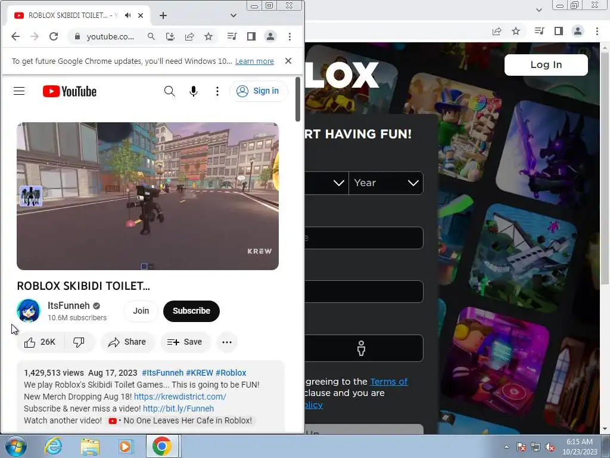Click the youtube.com address bar

pyautogui.click(x=110, y=36)
